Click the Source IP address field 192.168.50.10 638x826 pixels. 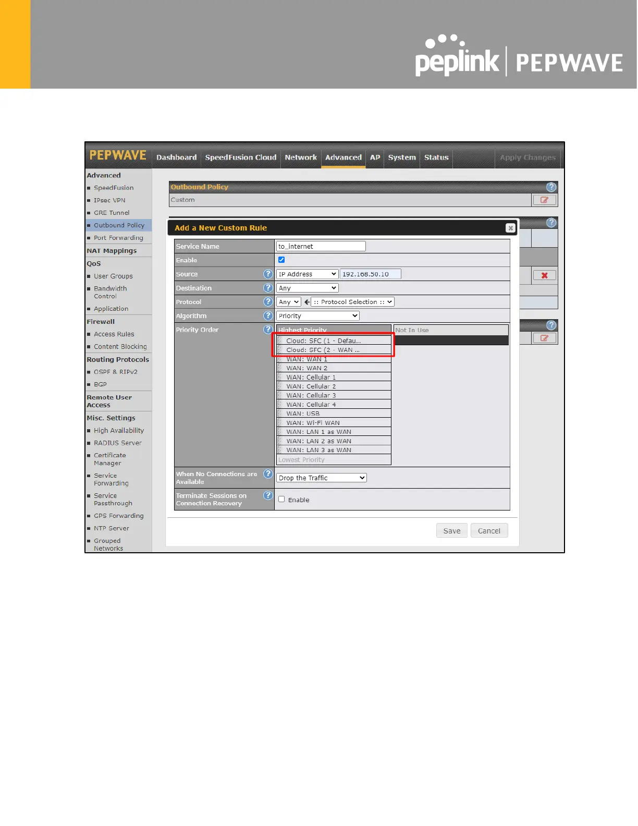371,274
